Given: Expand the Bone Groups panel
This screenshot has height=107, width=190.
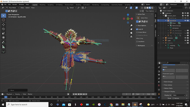Looking at the screenshot, I should coord(168,82).
